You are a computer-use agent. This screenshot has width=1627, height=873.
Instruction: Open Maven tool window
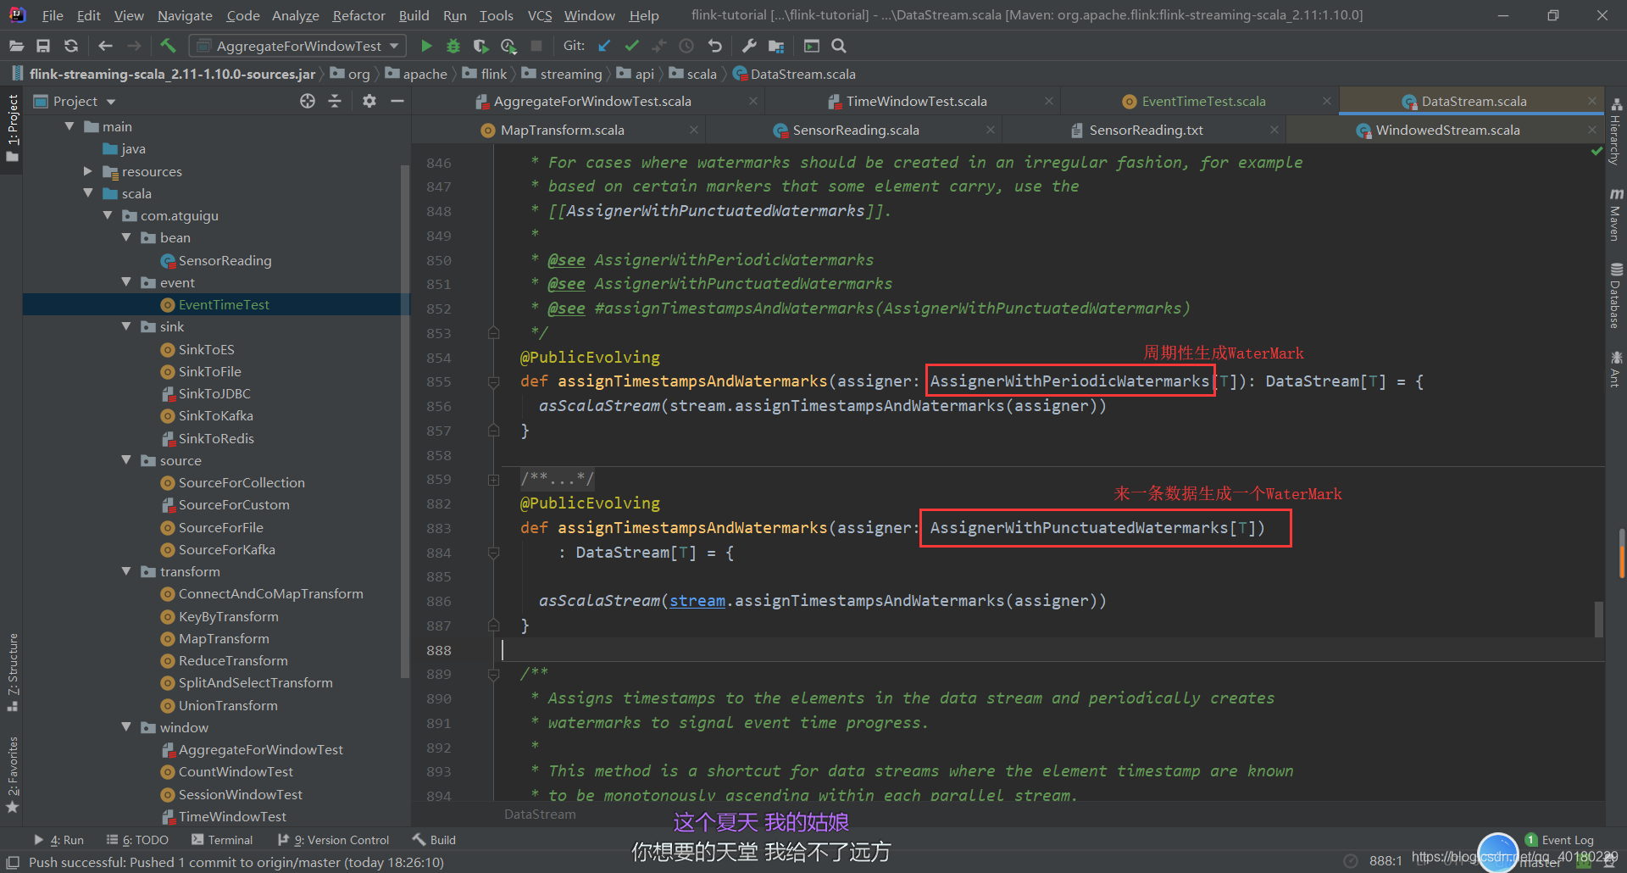[x=1616, y=215]
